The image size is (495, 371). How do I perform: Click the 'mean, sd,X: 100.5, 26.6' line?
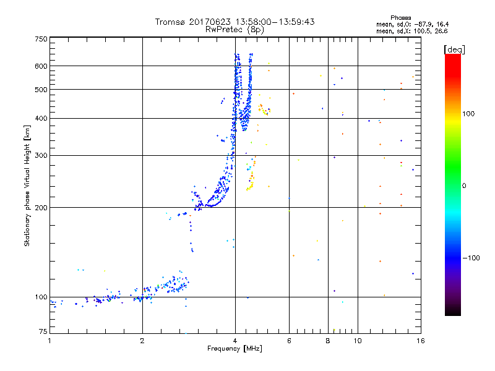pos(411,31)
